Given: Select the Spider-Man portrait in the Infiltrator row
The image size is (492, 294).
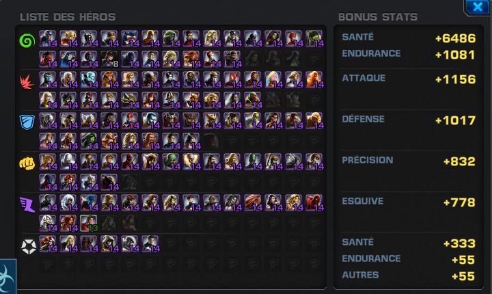Looking at the screenshot, I should pyautogui.click(x=314, y=202).
